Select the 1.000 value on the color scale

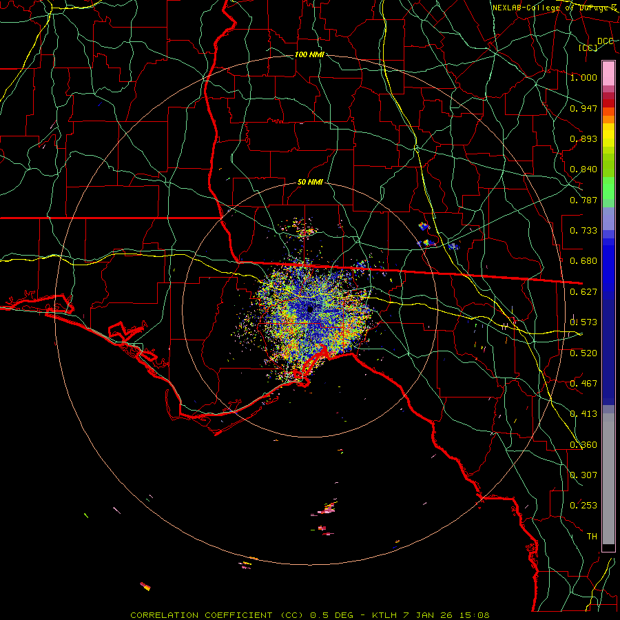pyautogui.click(x=583, y=77)
